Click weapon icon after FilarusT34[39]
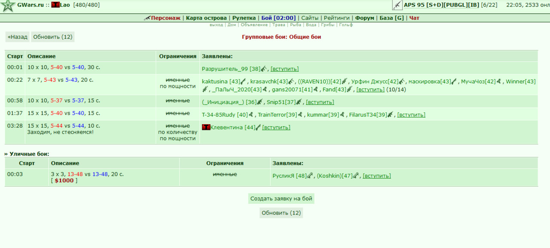This screenshot has width=550, height=248. click(390, 115)
